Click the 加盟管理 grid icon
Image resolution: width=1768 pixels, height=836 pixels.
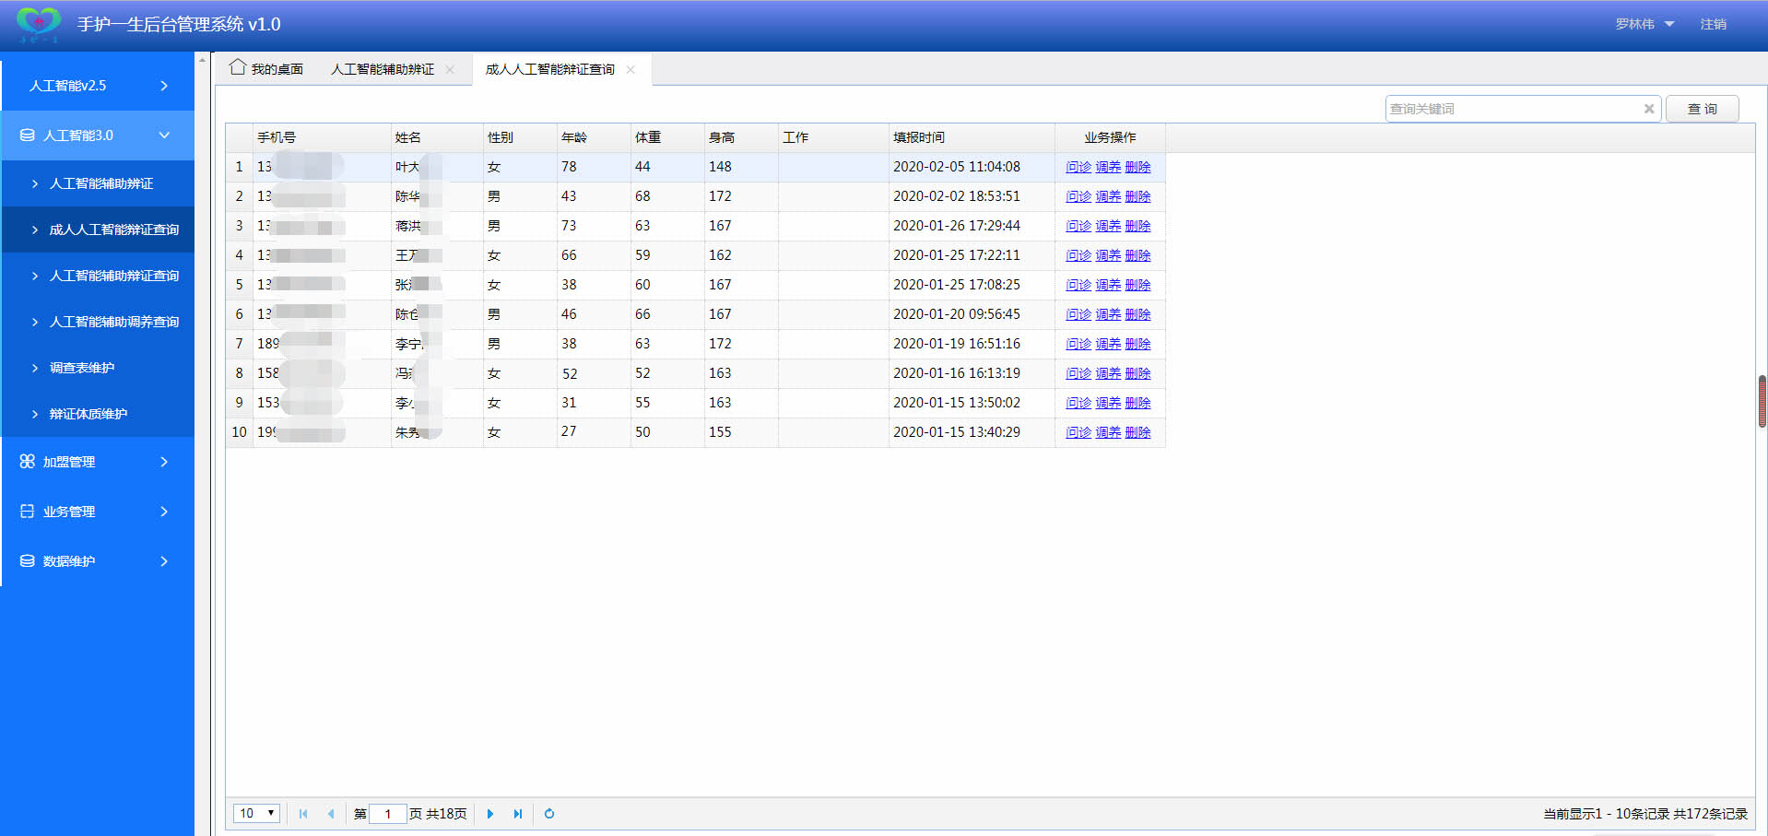click(28, 462)
